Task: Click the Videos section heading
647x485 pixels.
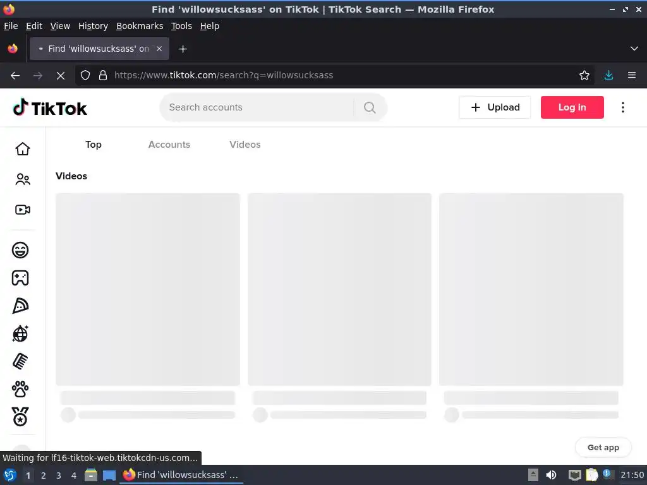Action: tap(71, 176)
